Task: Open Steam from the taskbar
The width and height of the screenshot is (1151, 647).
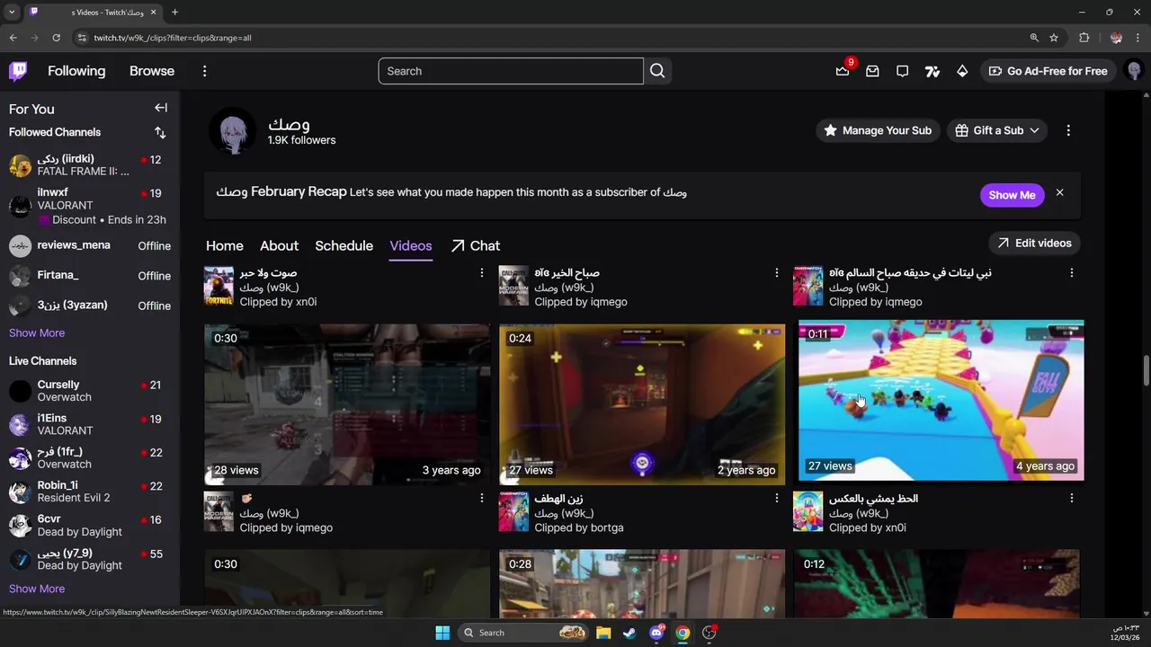Action: point(629,633)
